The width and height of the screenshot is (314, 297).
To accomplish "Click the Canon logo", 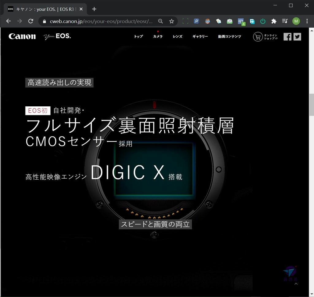I will (x=22, y=36).
